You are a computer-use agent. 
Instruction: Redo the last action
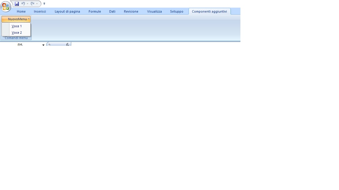pos(32,4)
